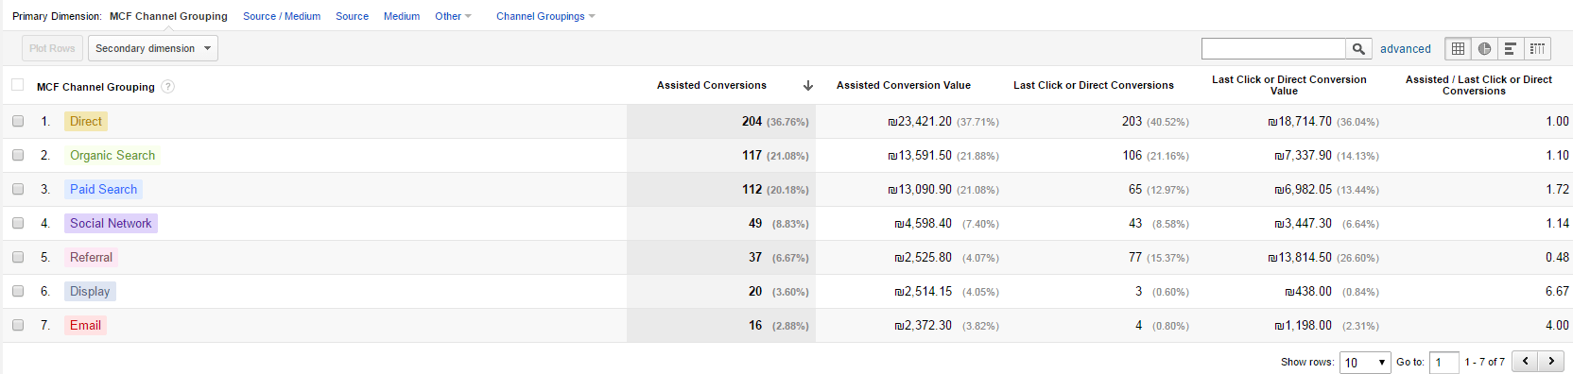Screen dimensions: 1573x374
Task: Go to the next page arrow
Action: tap(1551, 362)
